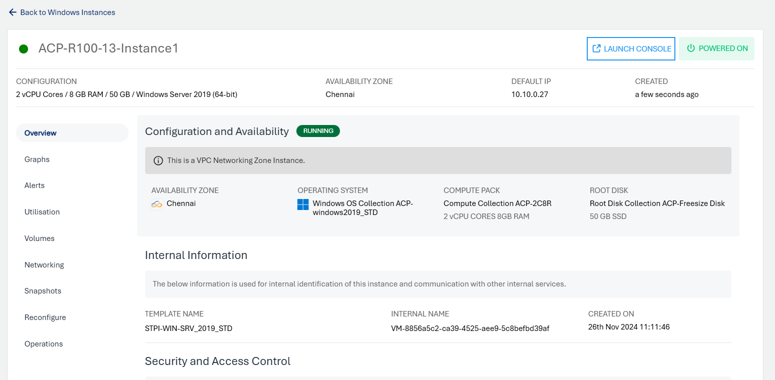Click the Configuration and Availability heading
The image size is (775, 380).
(217, 131)
